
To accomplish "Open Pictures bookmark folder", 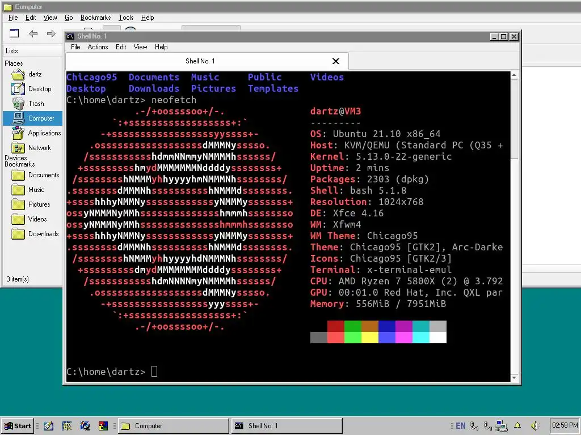I will click(x=32, y=204).
